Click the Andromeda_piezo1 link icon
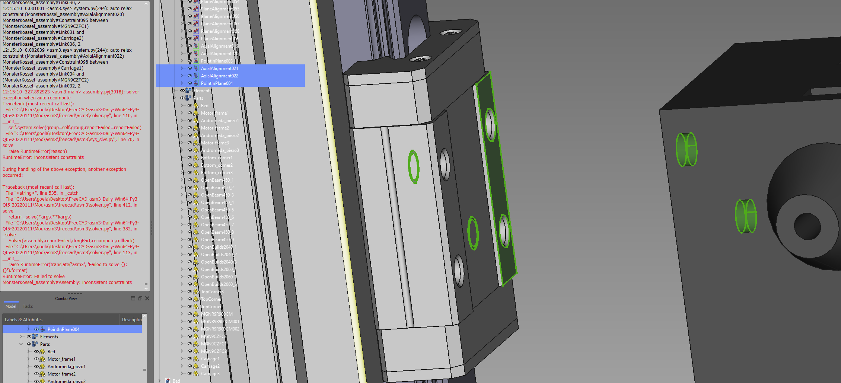Viewport: 841px width, 383px height. pos(195,120)
